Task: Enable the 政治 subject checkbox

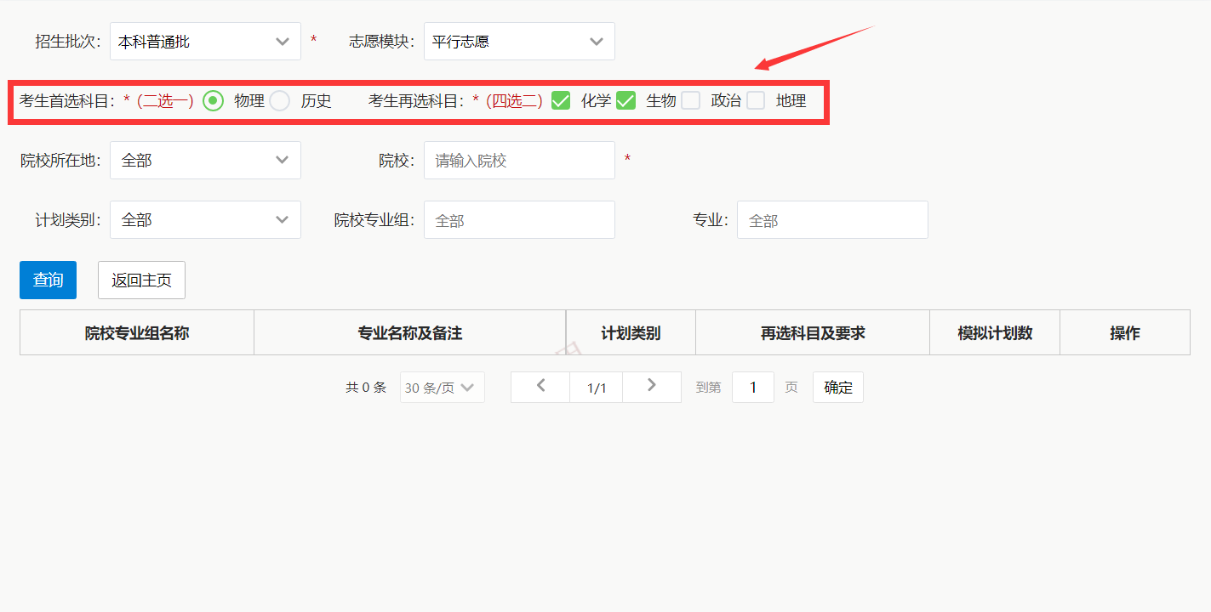Action: 691,100
